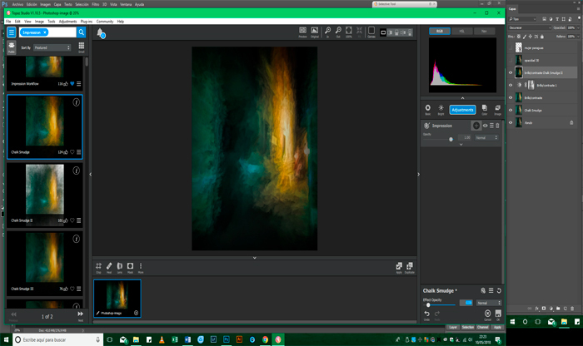Open the Sort By Featured dropdown

tap(52, 48)
